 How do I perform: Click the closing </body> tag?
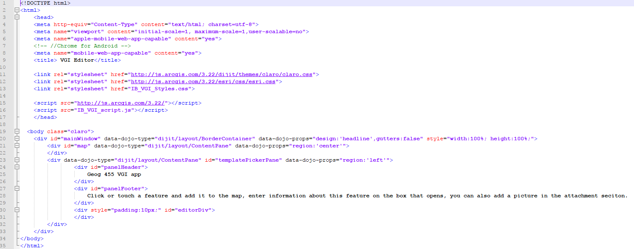pos(32,239)
